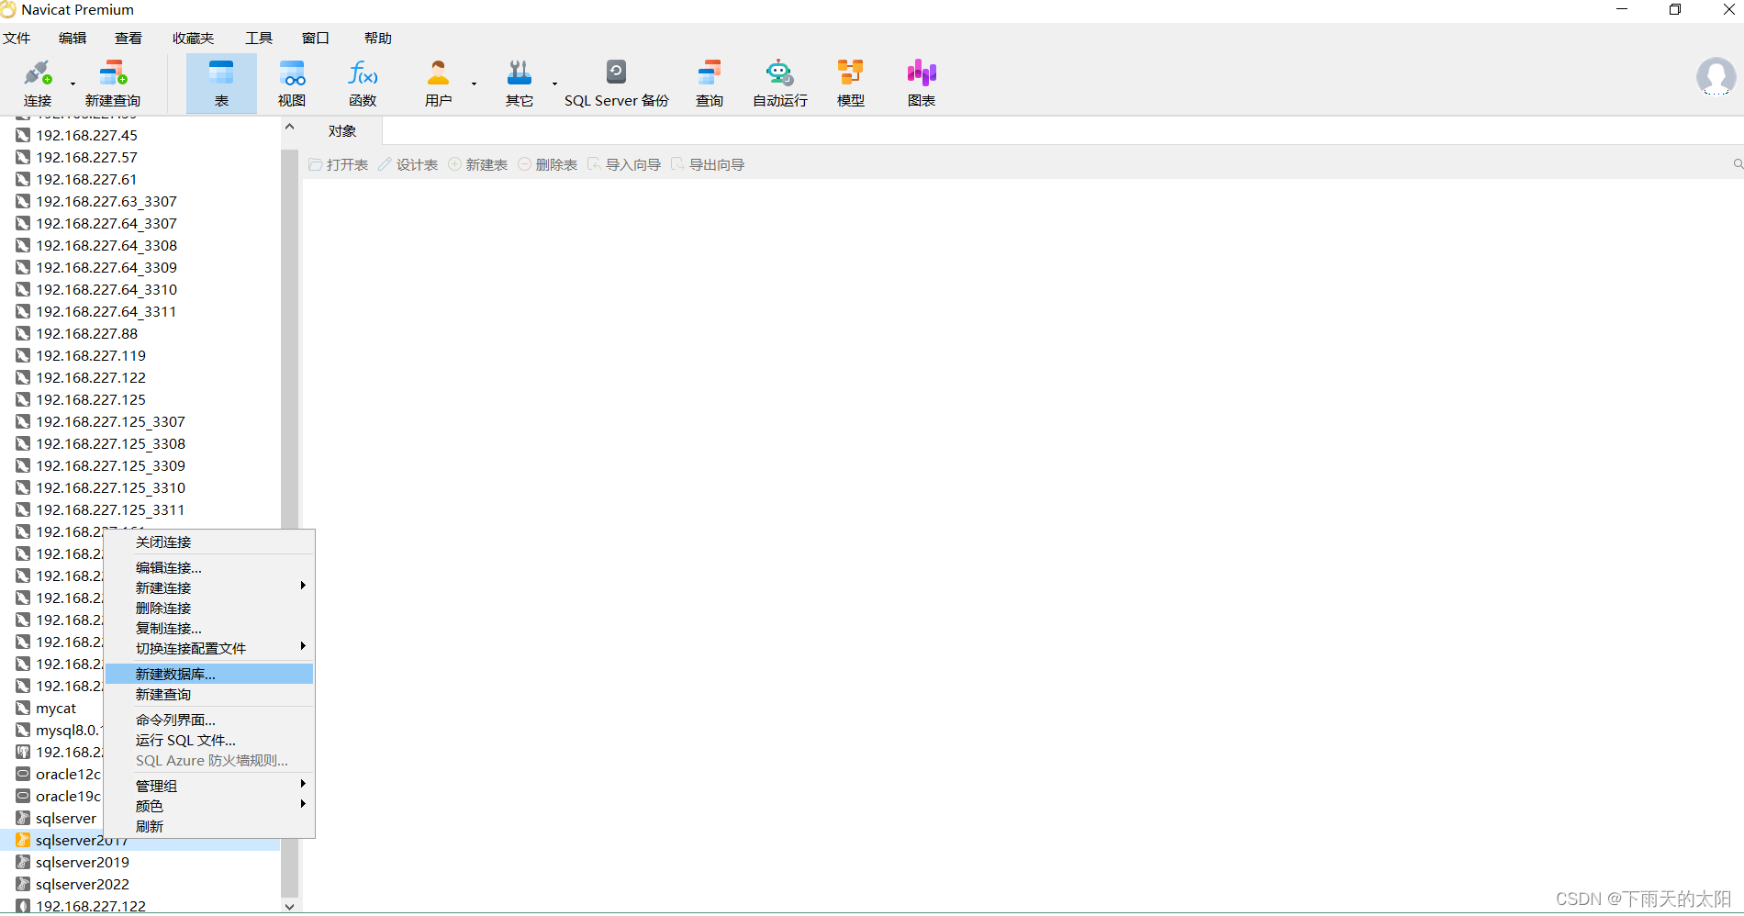Open the 自动运行 (Automation) toolbar icon
Image resolution: width=1744 pixels, height=916 pixels.
pos(780,83)
